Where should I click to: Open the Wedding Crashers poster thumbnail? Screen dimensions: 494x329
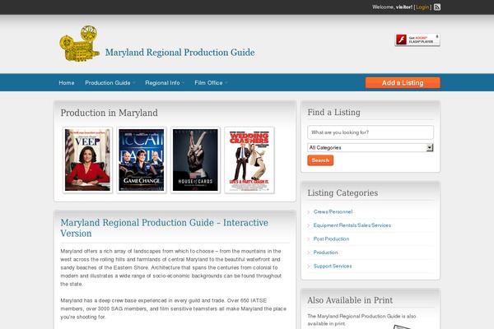[249, 160]
